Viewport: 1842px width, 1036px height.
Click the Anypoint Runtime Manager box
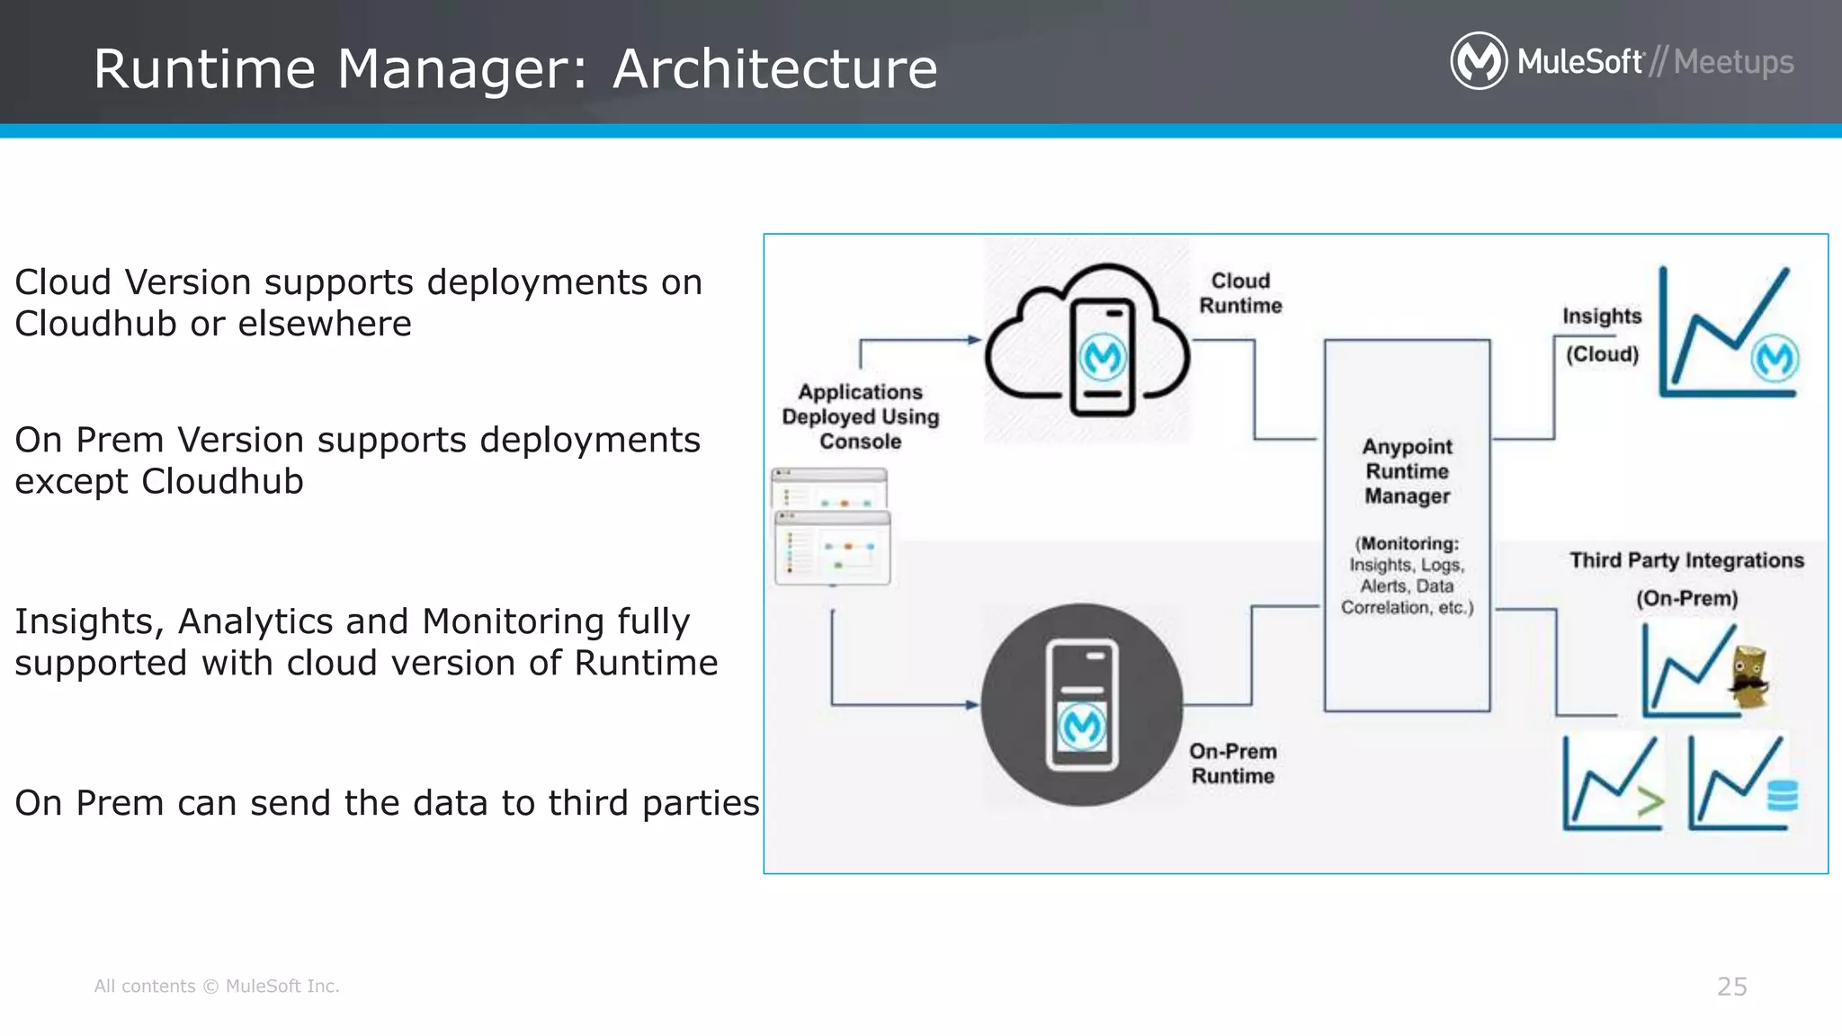[1407, 525]
